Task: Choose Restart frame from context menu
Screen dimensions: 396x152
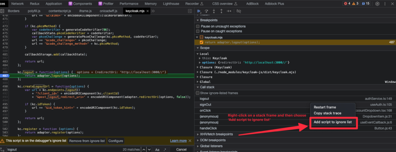Action: tap(325, 107)
